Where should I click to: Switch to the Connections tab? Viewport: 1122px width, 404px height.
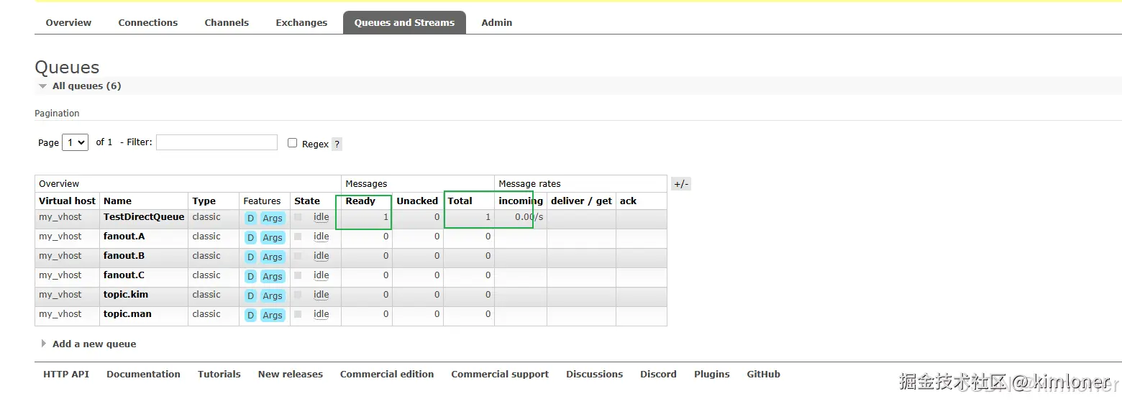pyautogui.click(x=147, y=22)
